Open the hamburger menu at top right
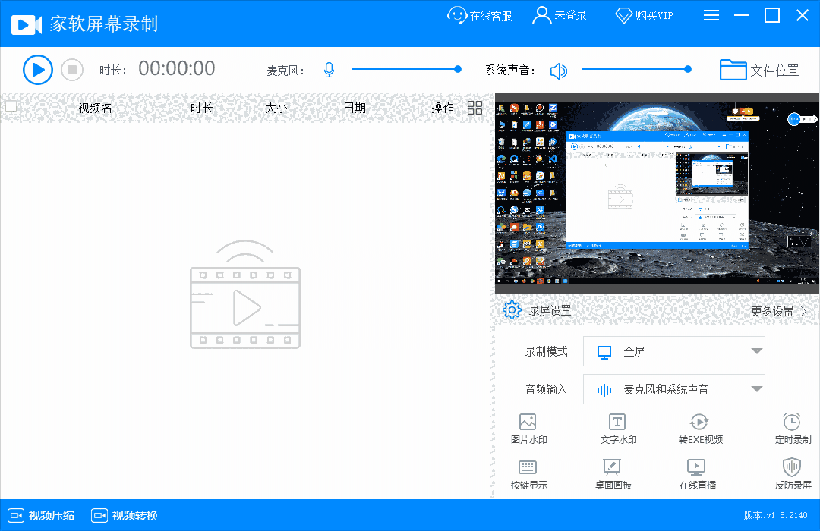 (x=711, y=14)
